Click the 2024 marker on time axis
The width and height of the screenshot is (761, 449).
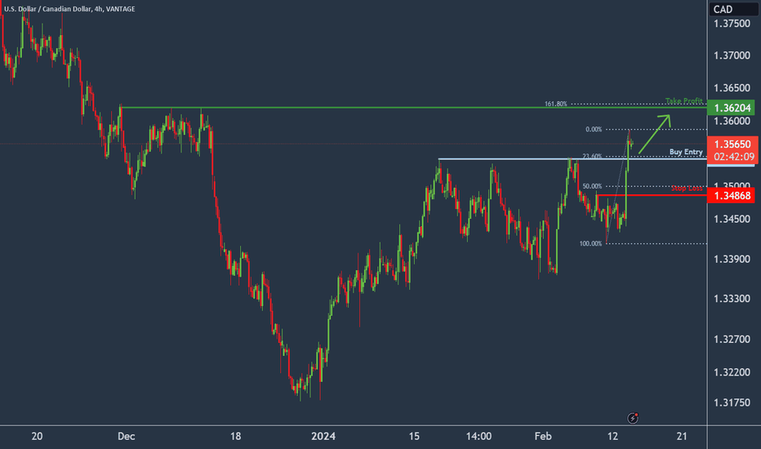[323, 437]
